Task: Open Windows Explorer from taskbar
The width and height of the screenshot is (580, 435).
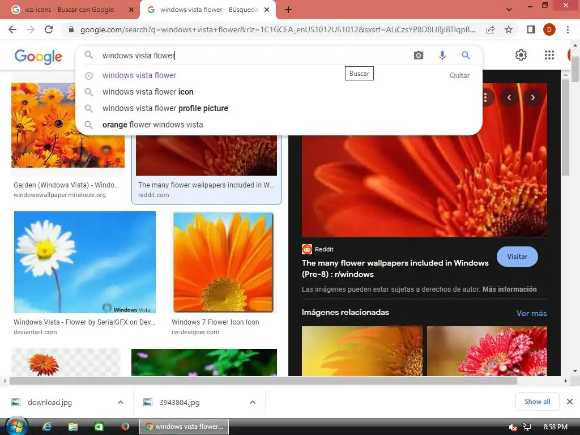Action: [x=73, y=427]
